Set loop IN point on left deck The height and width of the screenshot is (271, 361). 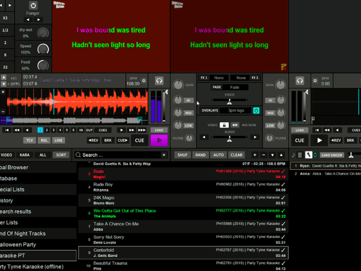click(81, 130)
